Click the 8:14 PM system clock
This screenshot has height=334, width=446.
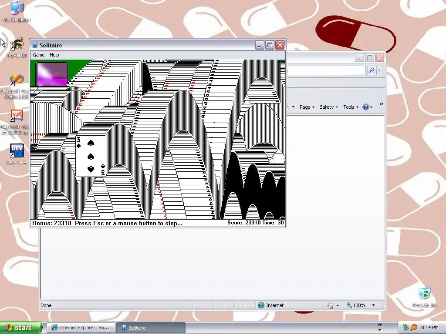[x=429, y=327]
